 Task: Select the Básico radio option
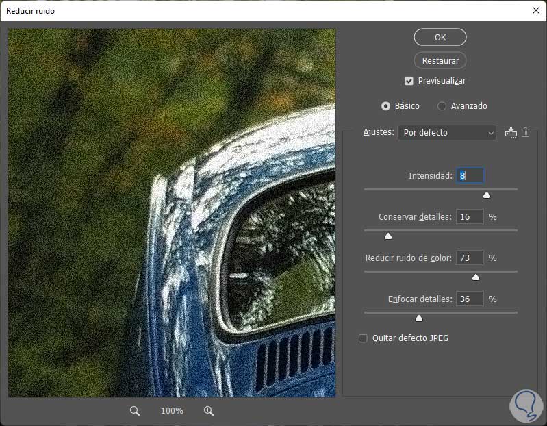[385, 106]
